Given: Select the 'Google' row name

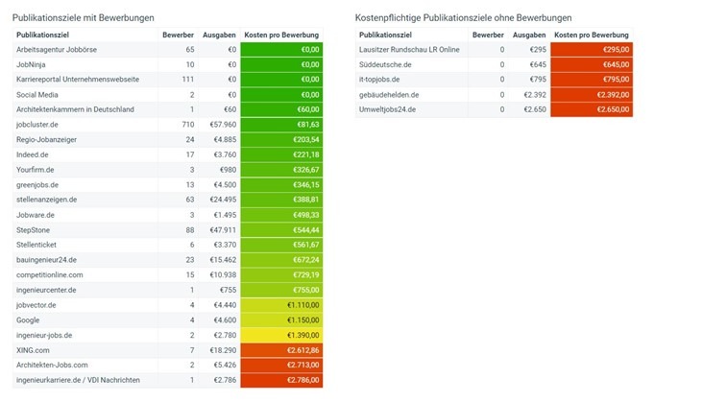Looking at the screenshot, I should [x=28, y=320].
